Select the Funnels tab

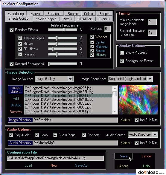(104, 19)
